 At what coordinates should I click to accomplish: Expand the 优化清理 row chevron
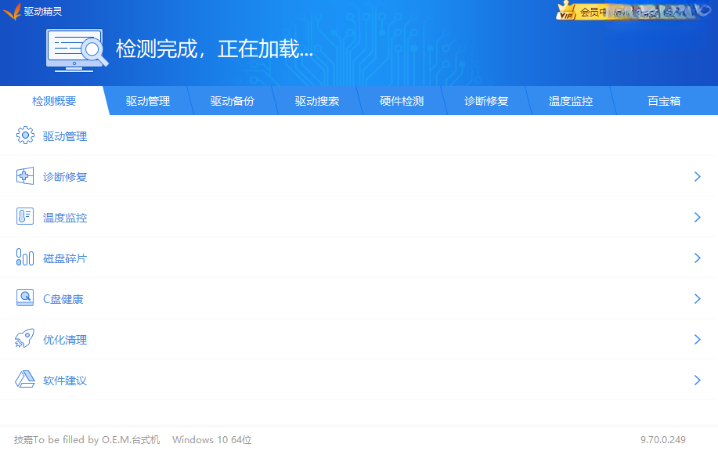pos(697,339)
